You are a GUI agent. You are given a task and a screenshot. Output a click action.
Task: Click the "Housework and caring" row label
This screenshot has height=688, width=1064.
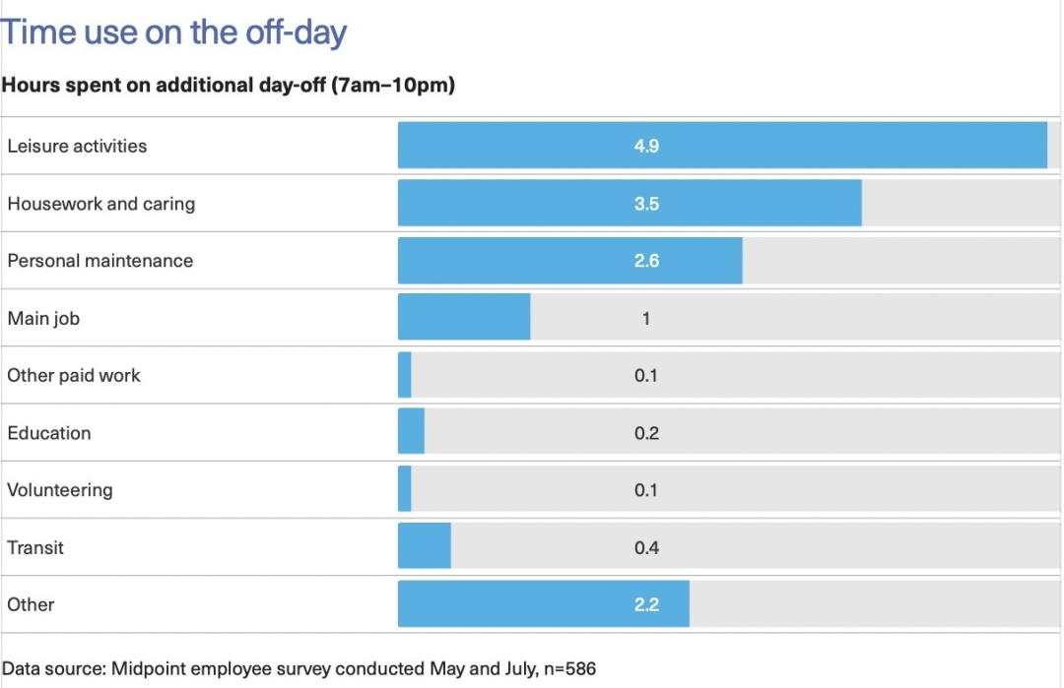point(101,204)
